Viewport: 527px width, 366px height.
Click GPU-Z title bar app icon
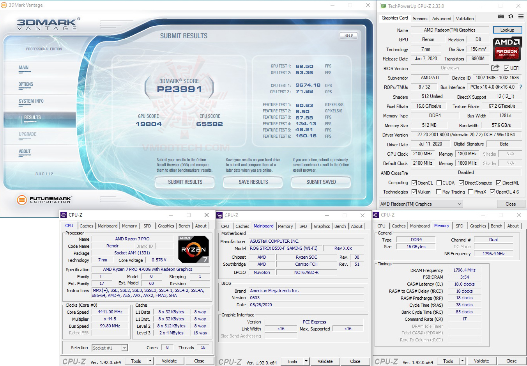[383, 6]
